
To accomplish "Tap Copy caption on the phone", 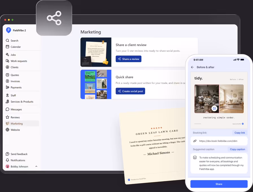I will pyautogui.click(x=237, y=149).
